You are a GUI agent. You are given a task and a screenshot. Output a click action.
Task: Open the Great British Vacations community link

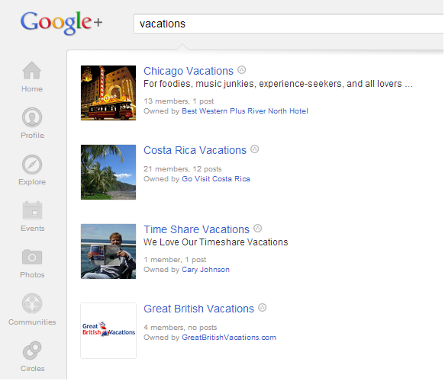198,309
